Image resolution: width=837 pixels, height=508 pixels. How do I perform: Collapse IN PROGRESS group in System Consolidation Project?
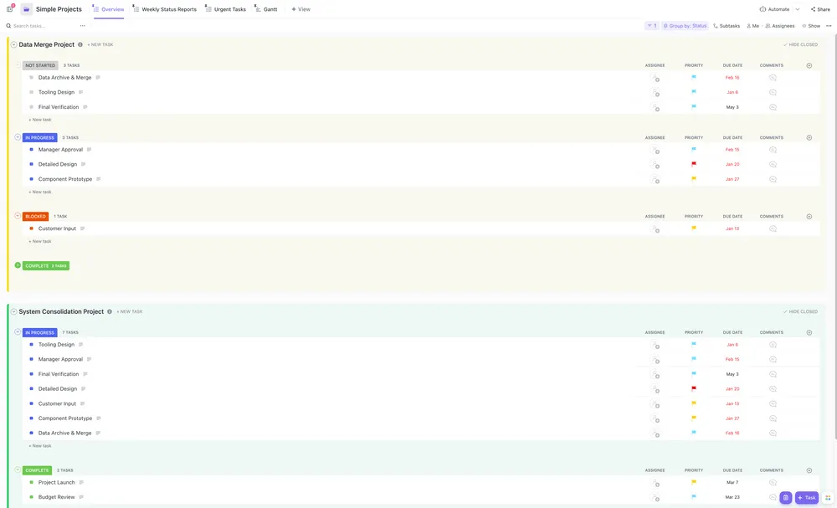pos(18,332)
